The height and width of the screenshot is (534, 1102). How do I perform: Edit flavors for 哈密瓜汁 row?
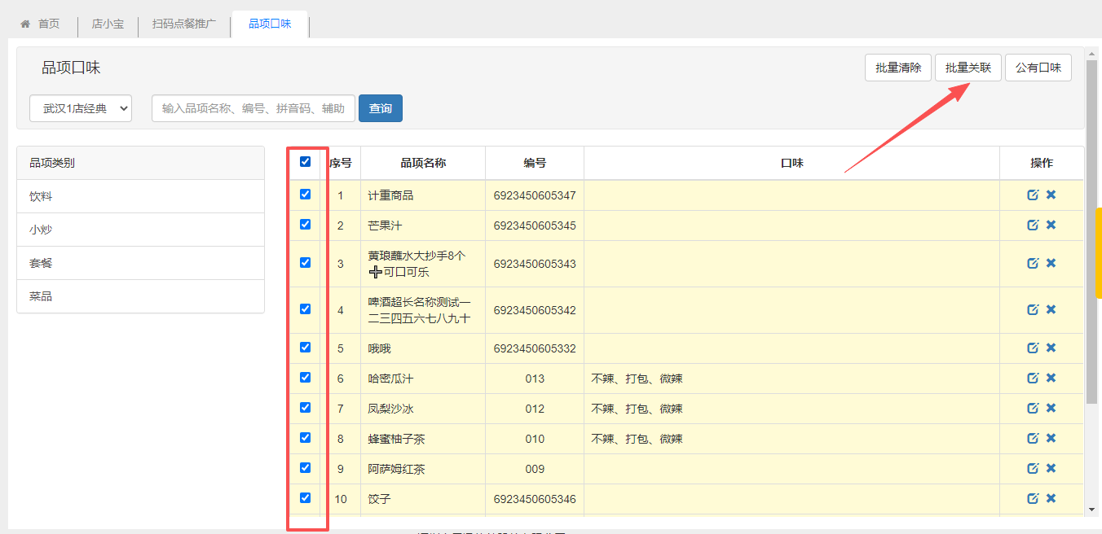coord(1033,378)
